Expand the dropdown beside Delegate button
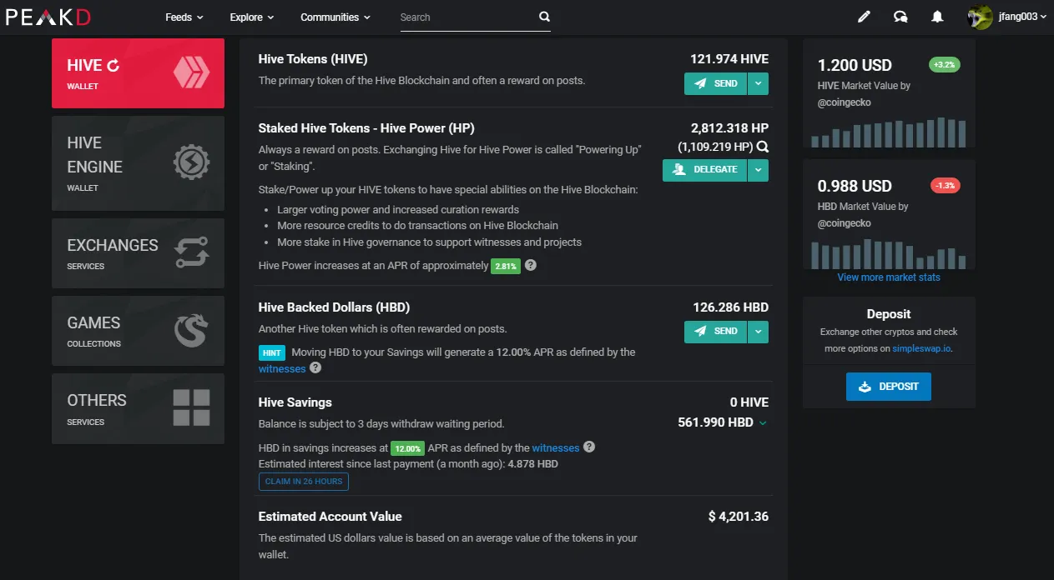 coord(758,170)
